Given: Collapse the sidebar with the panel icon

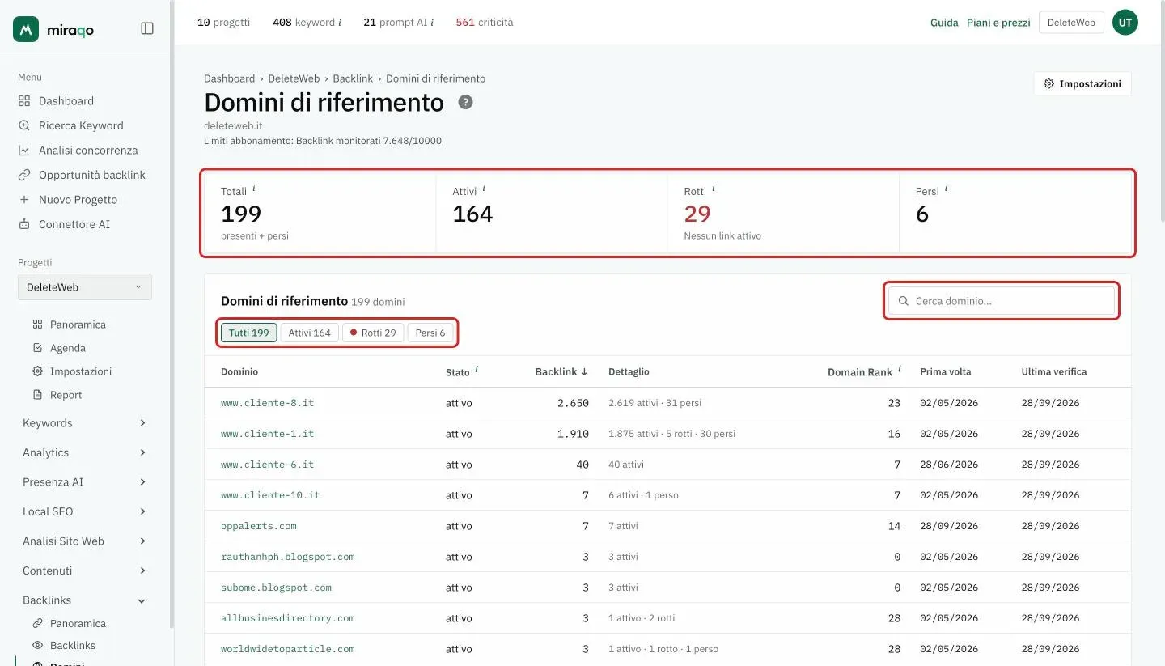Looking at the screenshot, I should pos(147,28).
